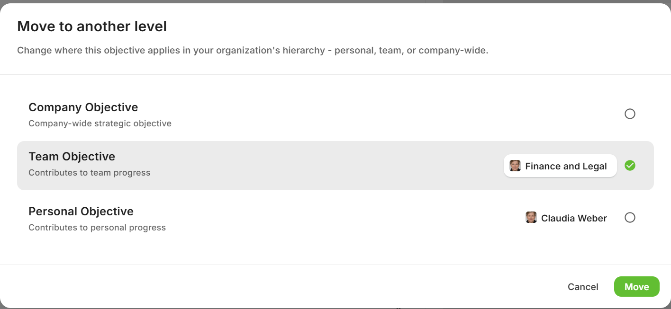
Task: Click the Company Objective heading
Action: [x=83, y=107]
